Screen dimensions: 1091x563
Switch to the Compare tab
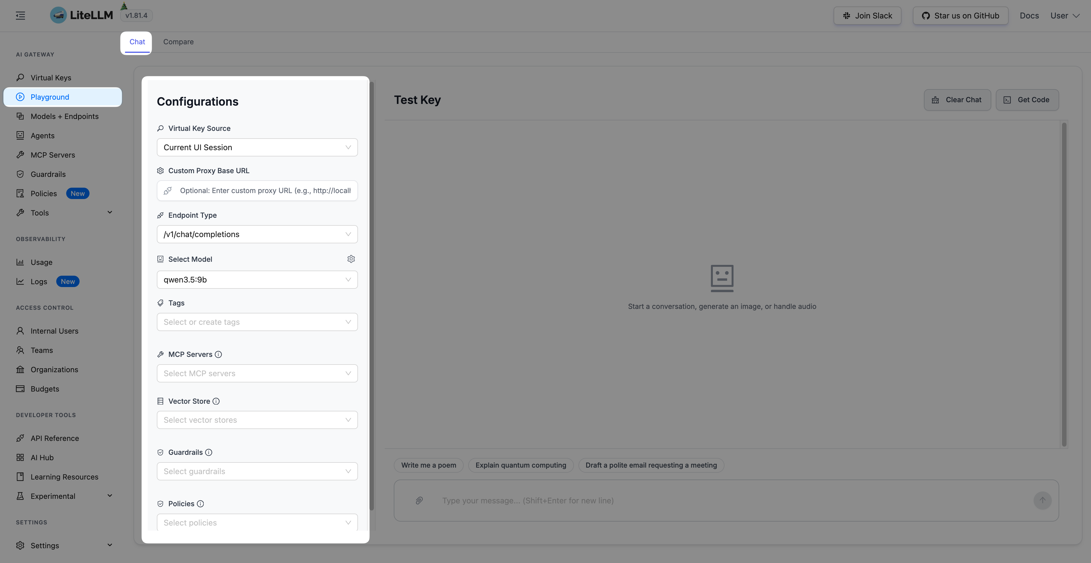tap(178, 41)
